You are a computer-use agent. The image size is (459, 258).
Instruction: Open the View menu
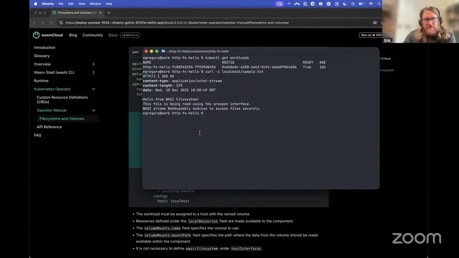coord(82,4)
